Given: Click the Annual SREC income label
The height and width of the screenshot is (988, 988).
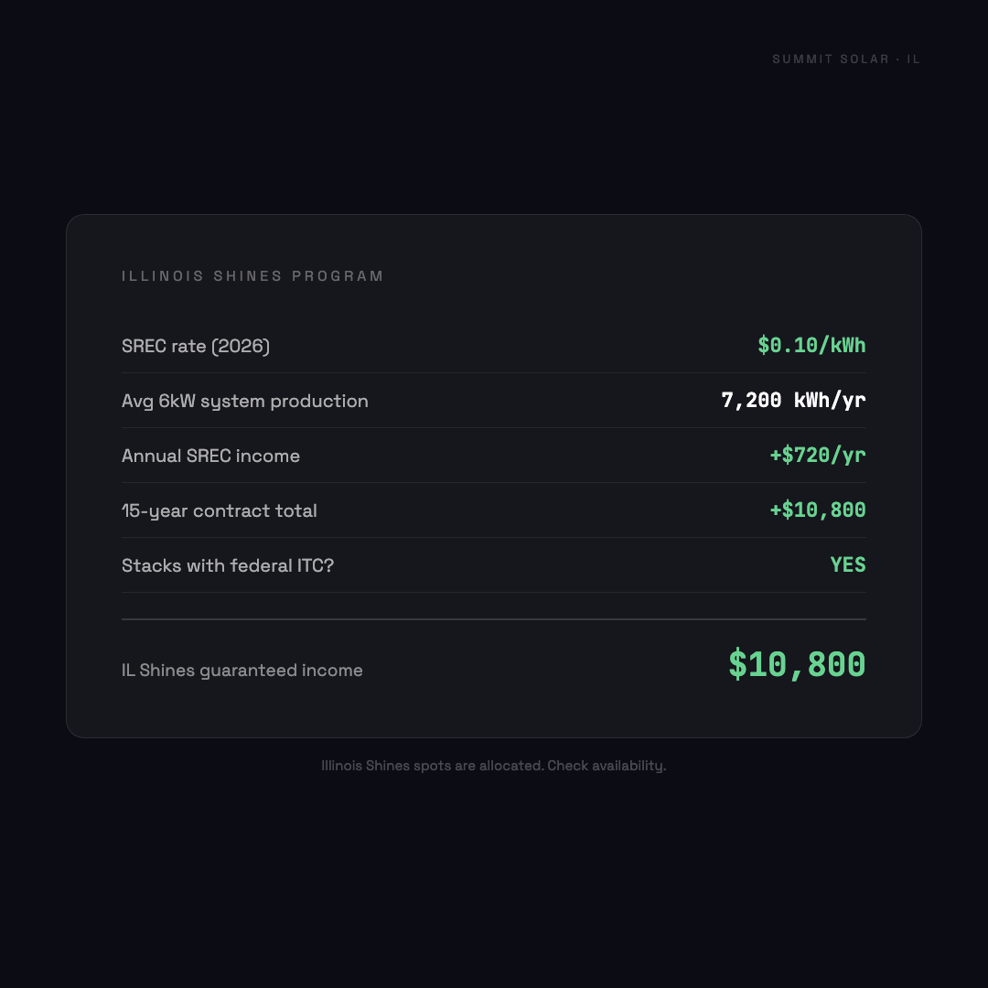Looking at the screenshot, I should (x=210, y=456).
